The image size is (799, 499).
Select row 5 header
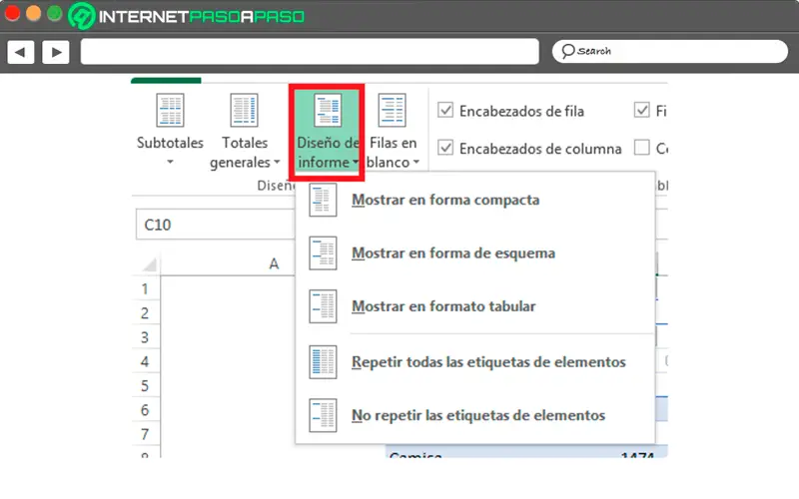[x=145, y=386]
